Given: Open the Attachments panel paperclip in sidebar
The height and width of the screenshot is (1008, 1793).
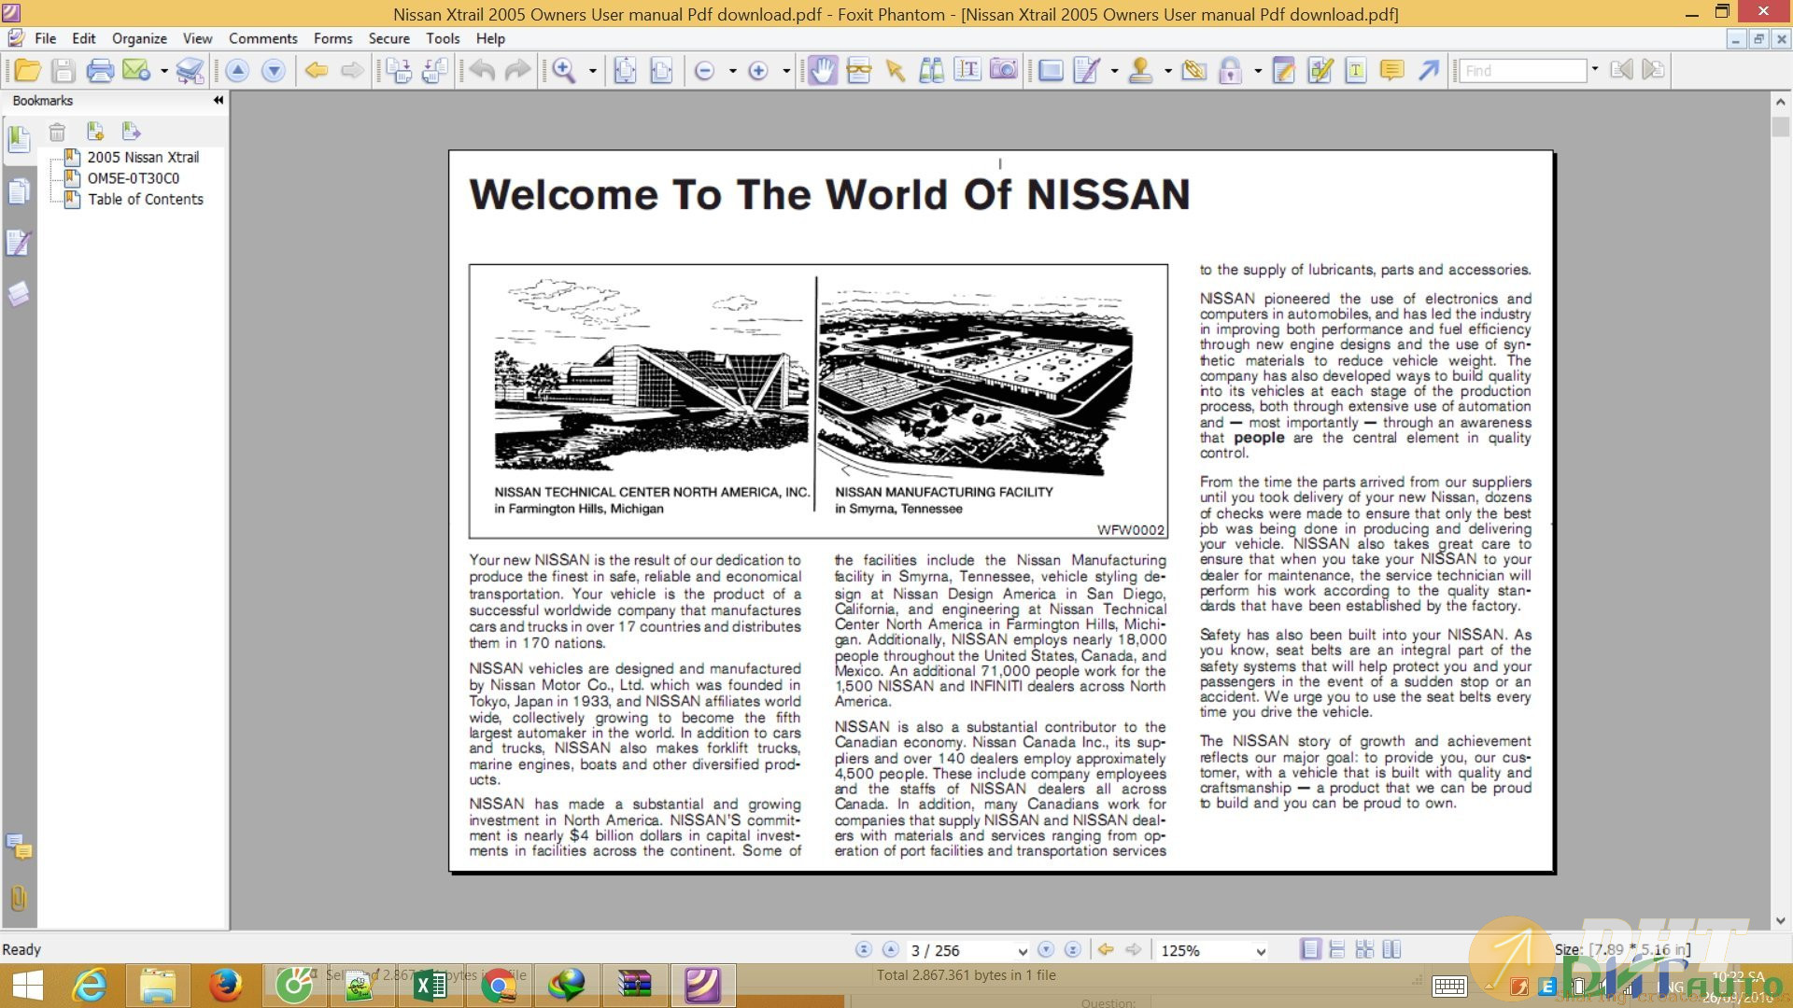Looking at the screenshot, I should (19, 898).
